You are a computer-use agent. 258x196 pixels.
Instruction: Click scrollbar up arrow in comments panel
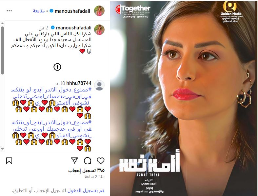tap(2, 24)
